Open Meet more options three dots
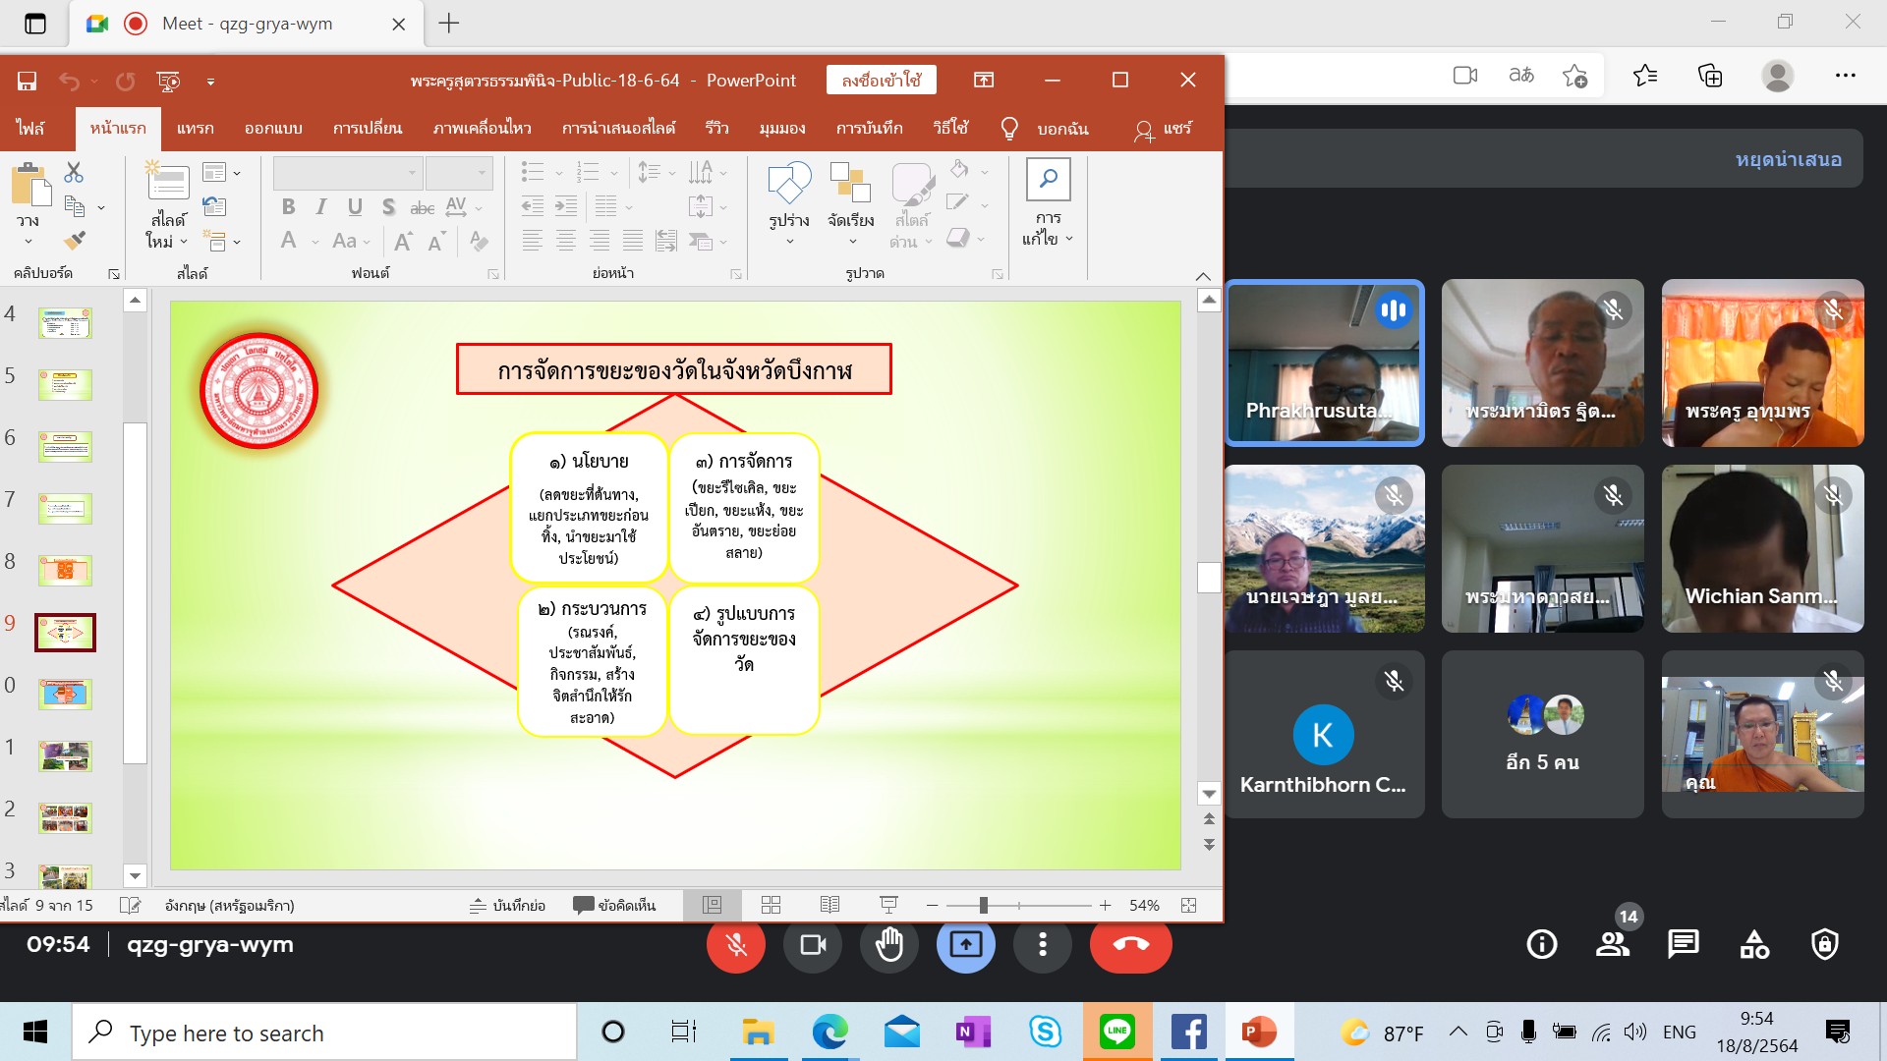1887x1061 pixels. tap(1042, 944)
